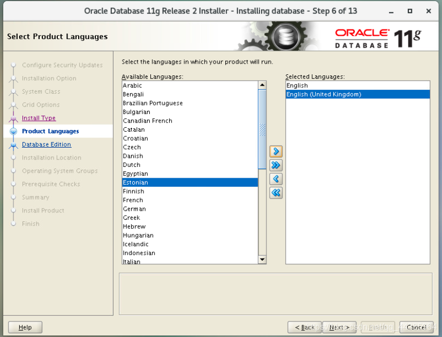The width and height of the screenshot is (442, 337).
Task: Click the empty message text area below lists
Action: point(276,294)
